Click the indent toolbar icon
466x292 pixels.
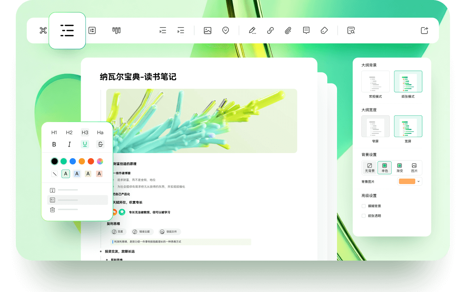tap(181, 30)
